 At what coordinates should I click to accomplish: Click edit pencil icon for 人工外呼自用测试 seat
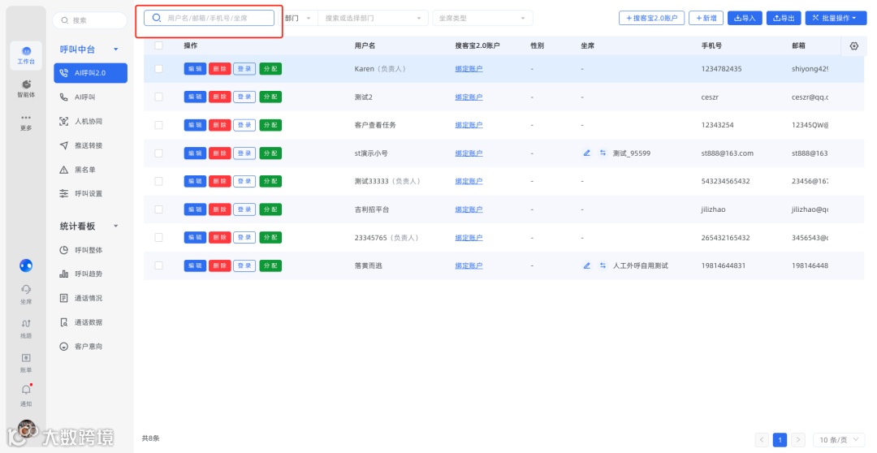tap(586, 265)
